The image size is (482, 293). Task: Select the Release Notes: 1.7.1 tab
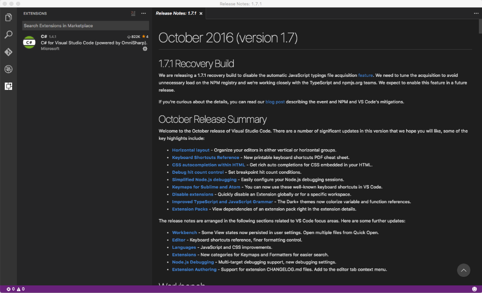click(x=176, y=13)
